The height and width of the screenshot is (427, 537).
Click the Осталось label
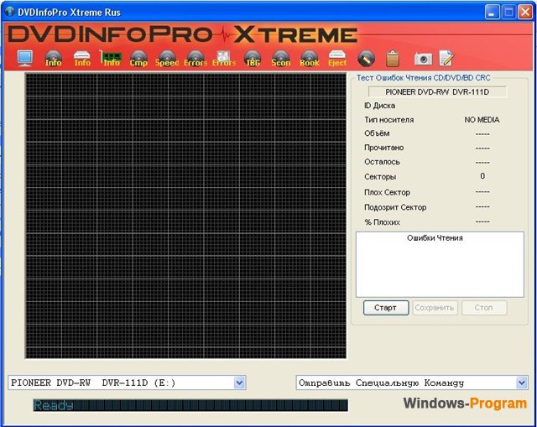point(382,162)
